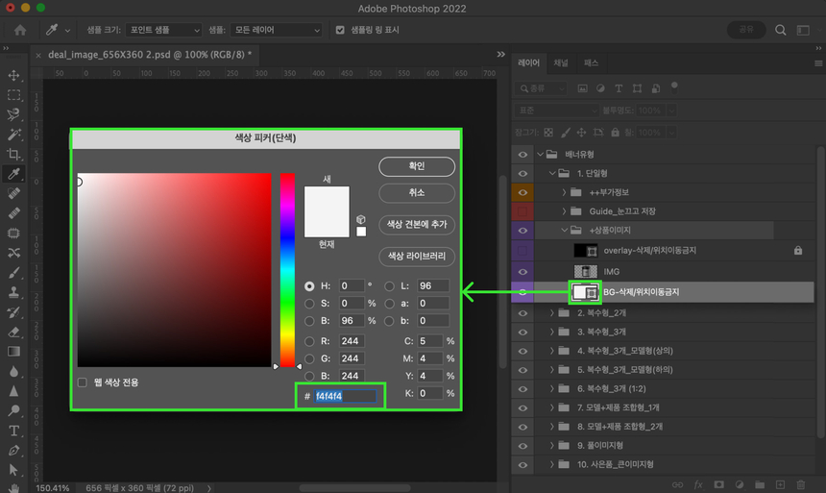
Task: Click the 색상 라이브러리 button
Action: (416, 257)
